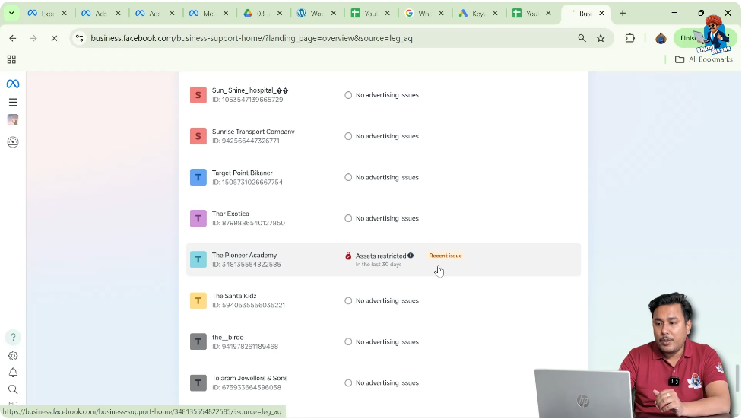Open Sun_Shine_hospital account row

[383, 95]
